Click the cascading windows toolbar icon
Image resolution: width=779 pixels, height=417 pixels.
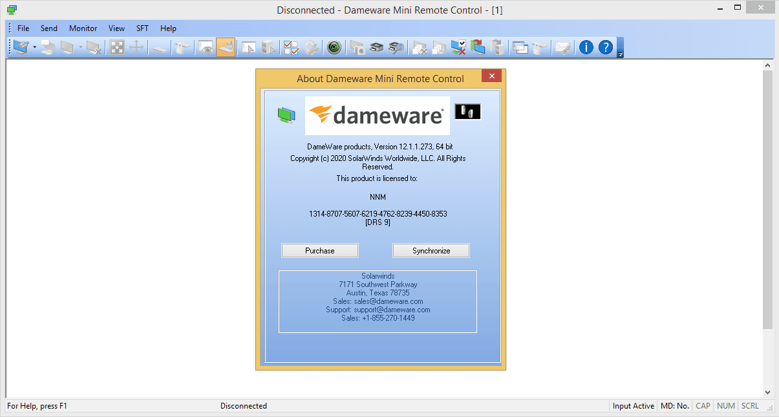point(520,47)
